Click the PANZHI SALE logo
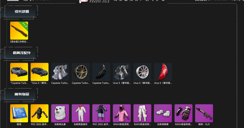The image size is (244, 128). [x=94, y=1]
